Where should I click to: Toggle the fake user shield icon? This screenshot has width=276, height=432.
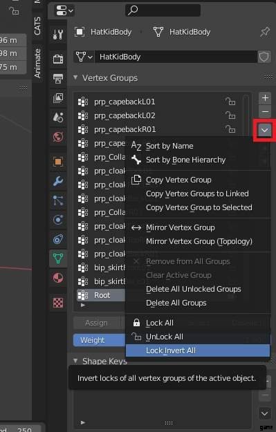pos(264,57)
